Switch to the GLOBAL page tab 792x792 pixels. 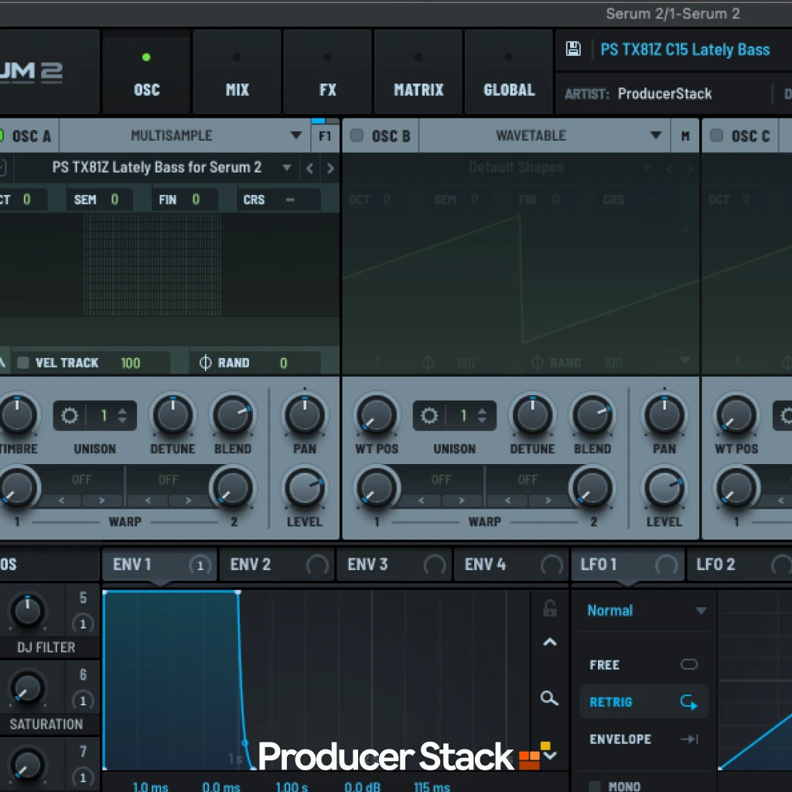pyautogui.click(x=509, y=72)
